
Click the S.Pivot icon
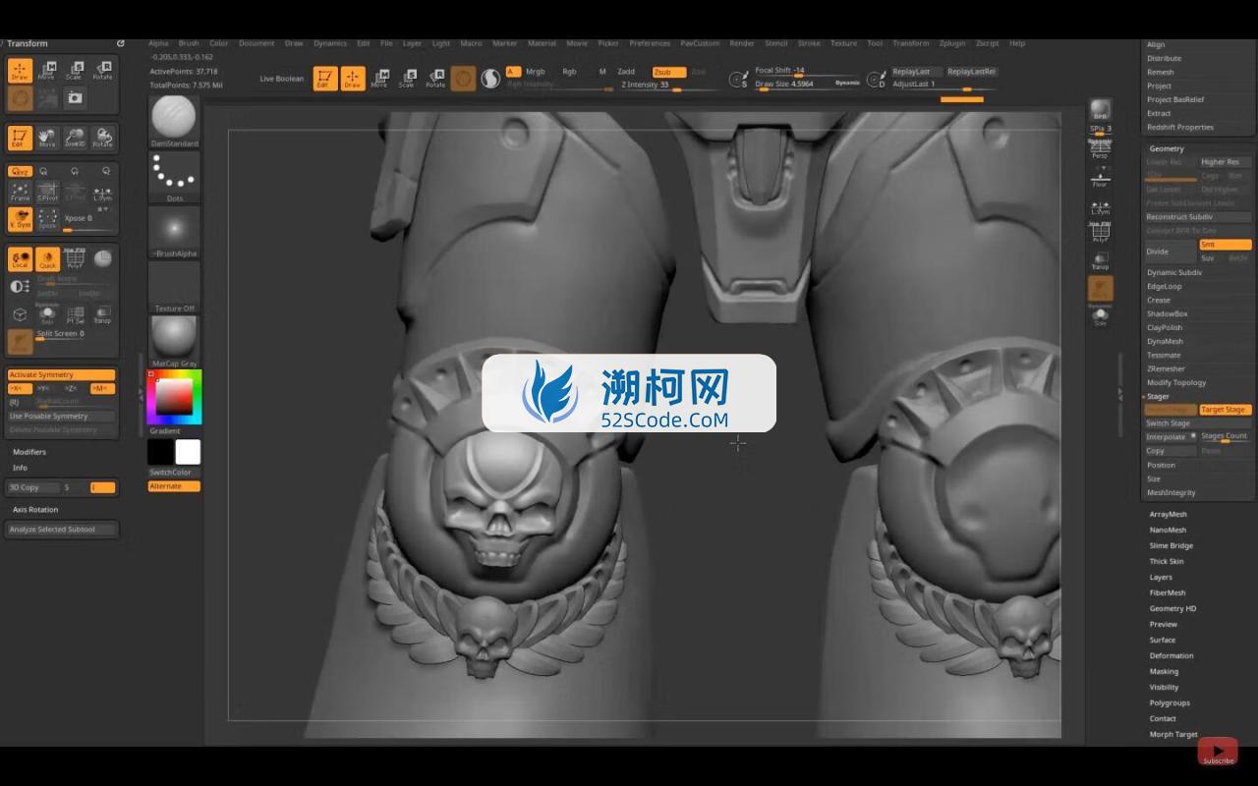[x=47, y=193]
